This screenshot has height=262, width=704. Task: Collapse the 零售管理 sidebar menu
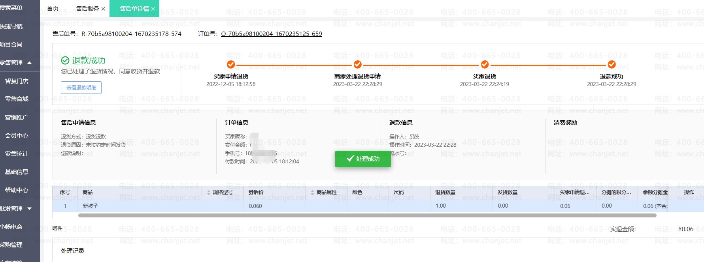29,63
